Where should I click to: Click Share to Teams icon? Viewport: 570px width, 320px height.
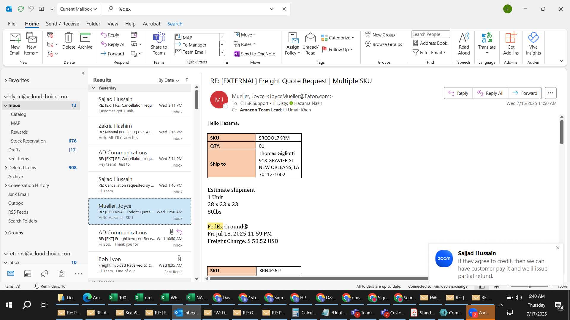[159, 44]
